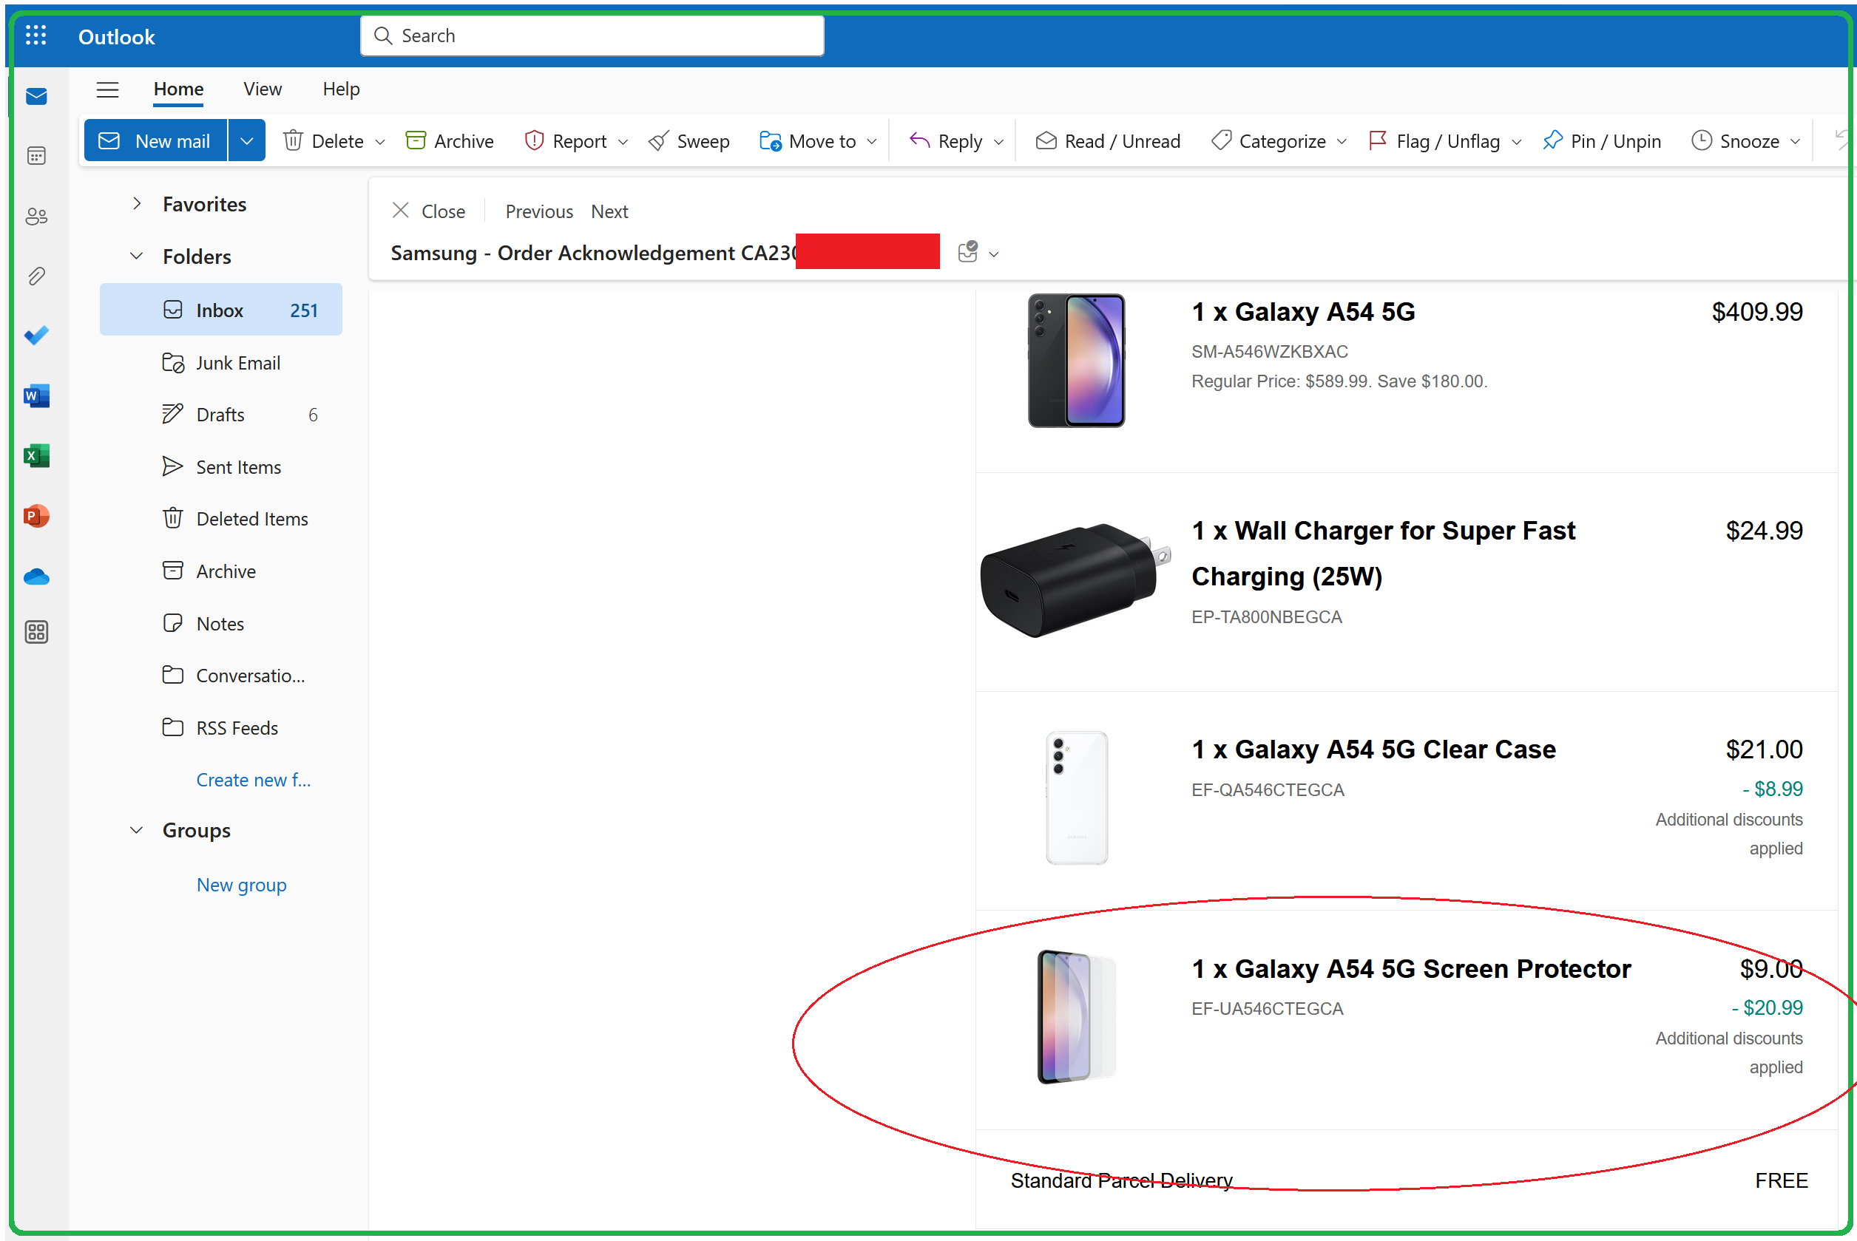The image size is (1857, 1241).
Task: Open the Archive folder in sidebar
Action: pyautogui.click(x=221, y=571)
